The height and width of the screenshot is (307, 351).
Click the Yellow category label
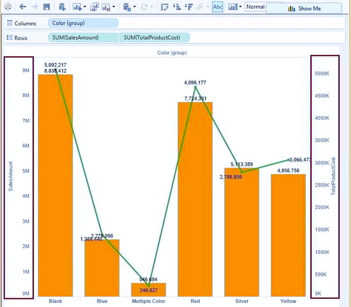[288, 301]
